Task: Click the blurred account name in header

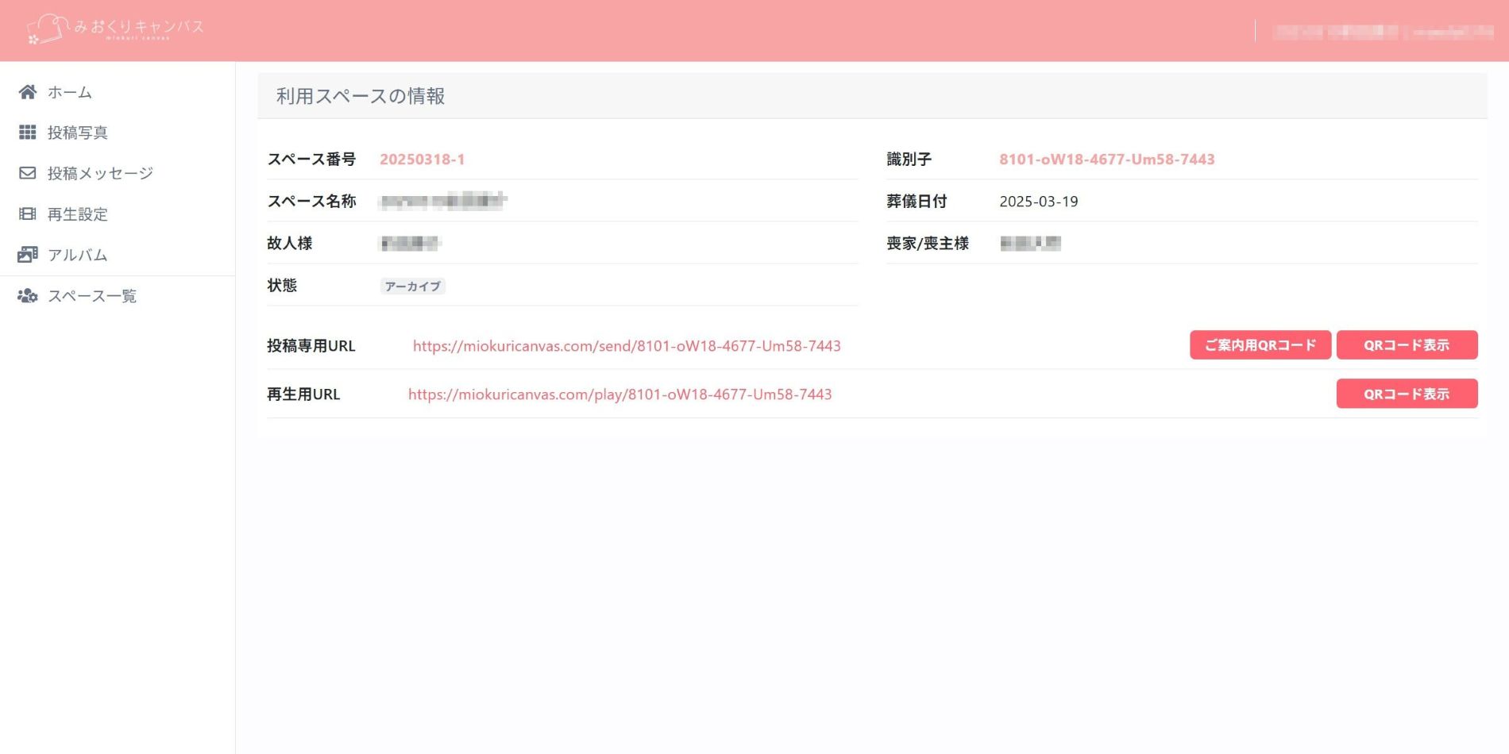Action: (x=1382, y=32)
